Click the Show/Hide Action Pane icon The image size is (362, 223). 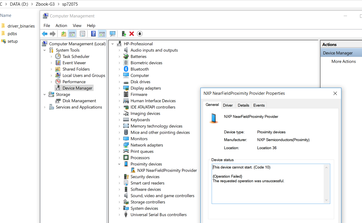point(102,34)
